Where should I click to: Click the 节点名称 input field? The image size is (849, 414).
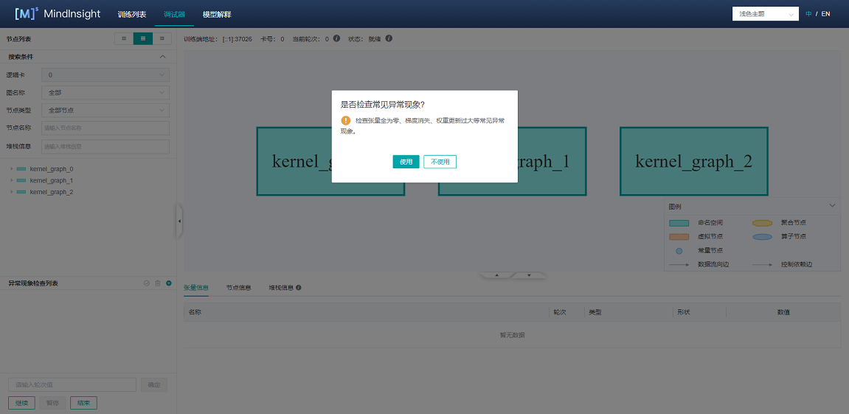coord(105,128)
